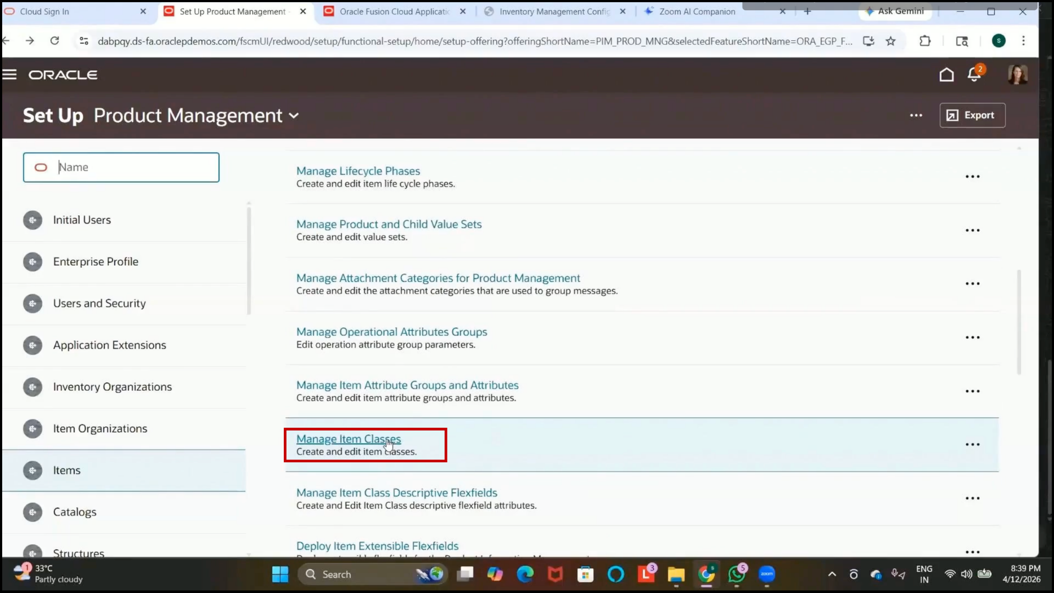Click the Ask Gemini button
The image size is (1054, 593).
(895, 11)
